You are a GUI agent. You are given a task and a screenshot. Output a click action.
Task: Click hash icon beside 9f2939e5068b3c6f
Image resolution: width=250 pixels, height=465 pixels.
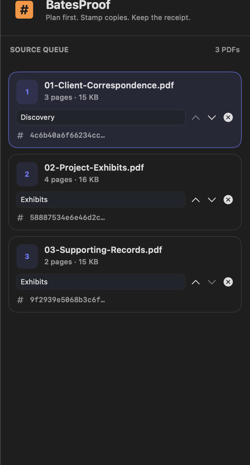pyautogui.click(x=20, y=300)
